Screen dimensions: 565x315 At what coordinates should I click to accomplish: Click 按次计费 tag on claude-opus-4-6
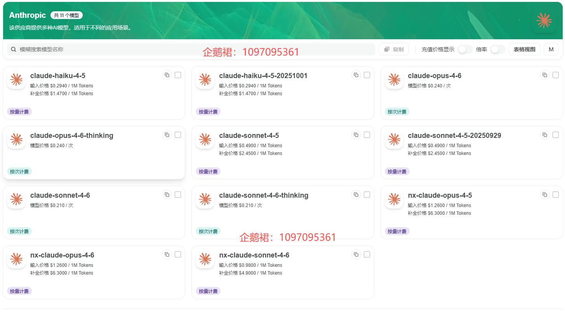pyautogui.click(x=397, y=111)
